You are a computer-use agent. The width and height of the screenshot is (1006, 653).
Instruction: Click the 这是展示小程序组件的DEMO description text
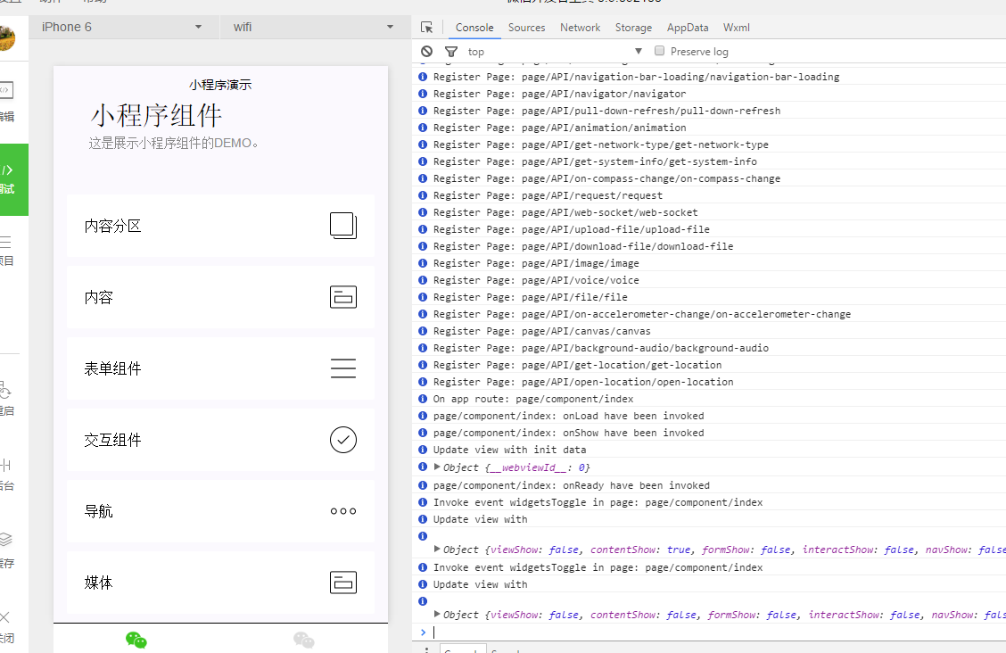[x=174, y=143]
